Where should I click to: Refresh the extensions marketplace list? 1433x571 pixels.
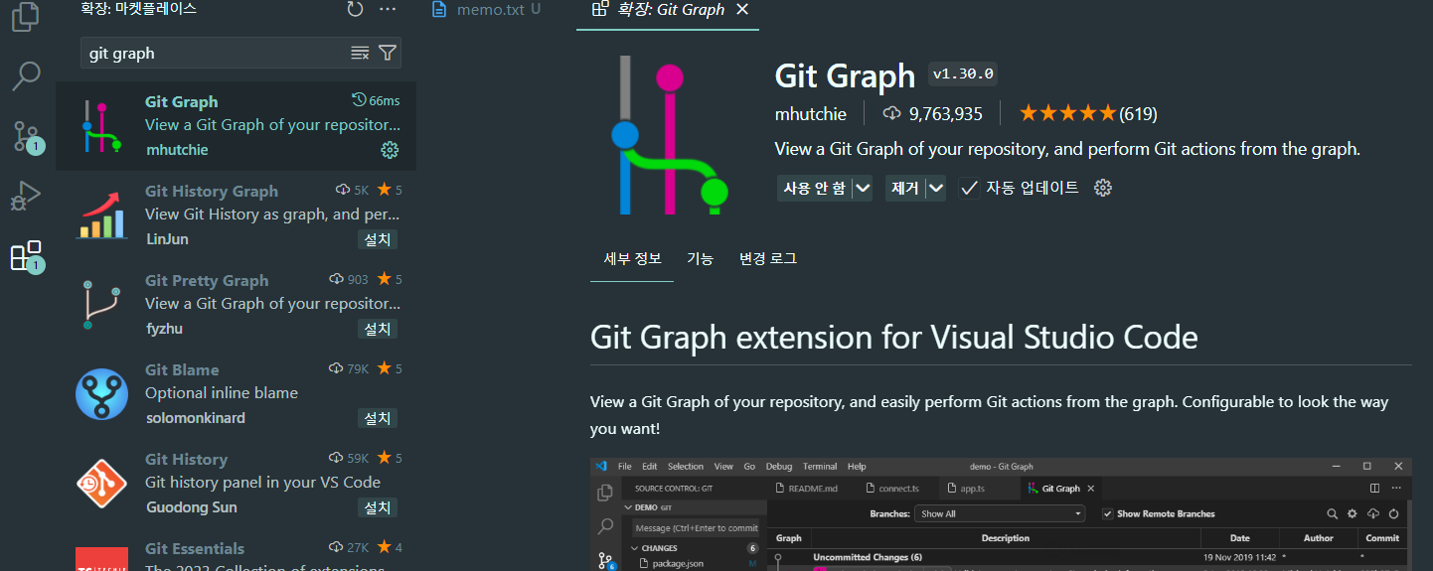tap(355, 9)
